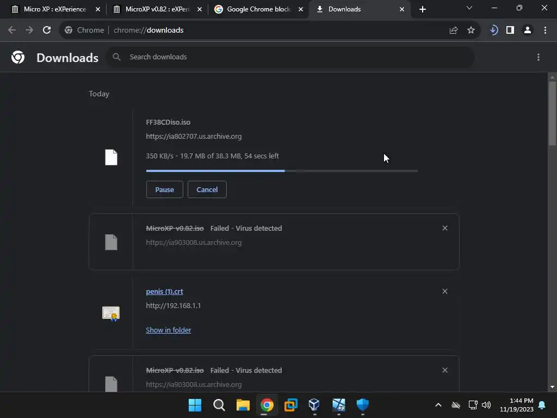
Task: Click the browser forward arrow
Action: 29,30
